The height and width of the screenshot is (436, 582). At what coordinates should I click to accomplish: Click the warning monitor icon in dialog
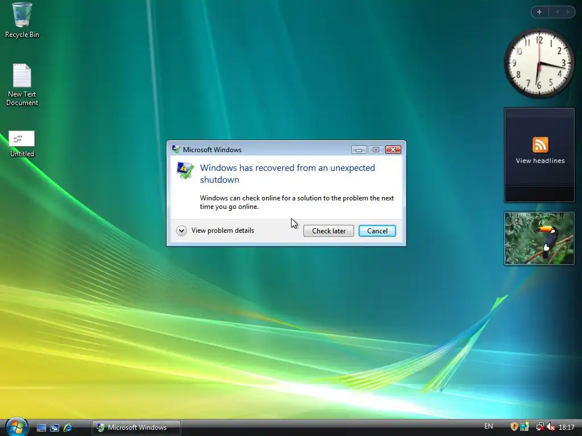click(x=185, y=170)
